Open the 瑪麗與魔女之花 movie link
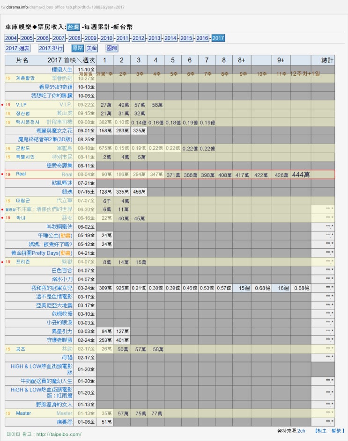348x441 pixels. [x=54, y=130]
